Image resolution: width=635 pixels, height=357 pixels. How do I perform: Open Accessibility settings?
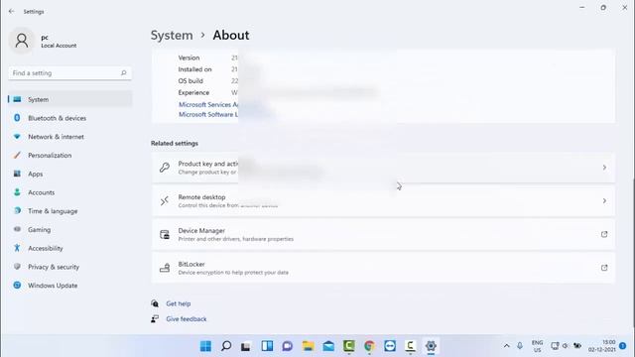(69, 248)
